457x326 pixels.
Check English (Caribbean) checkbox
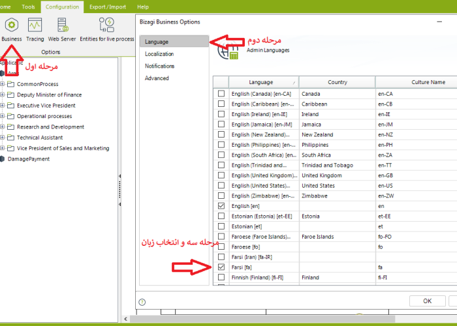pyautogui.click(x=221, y=104)
